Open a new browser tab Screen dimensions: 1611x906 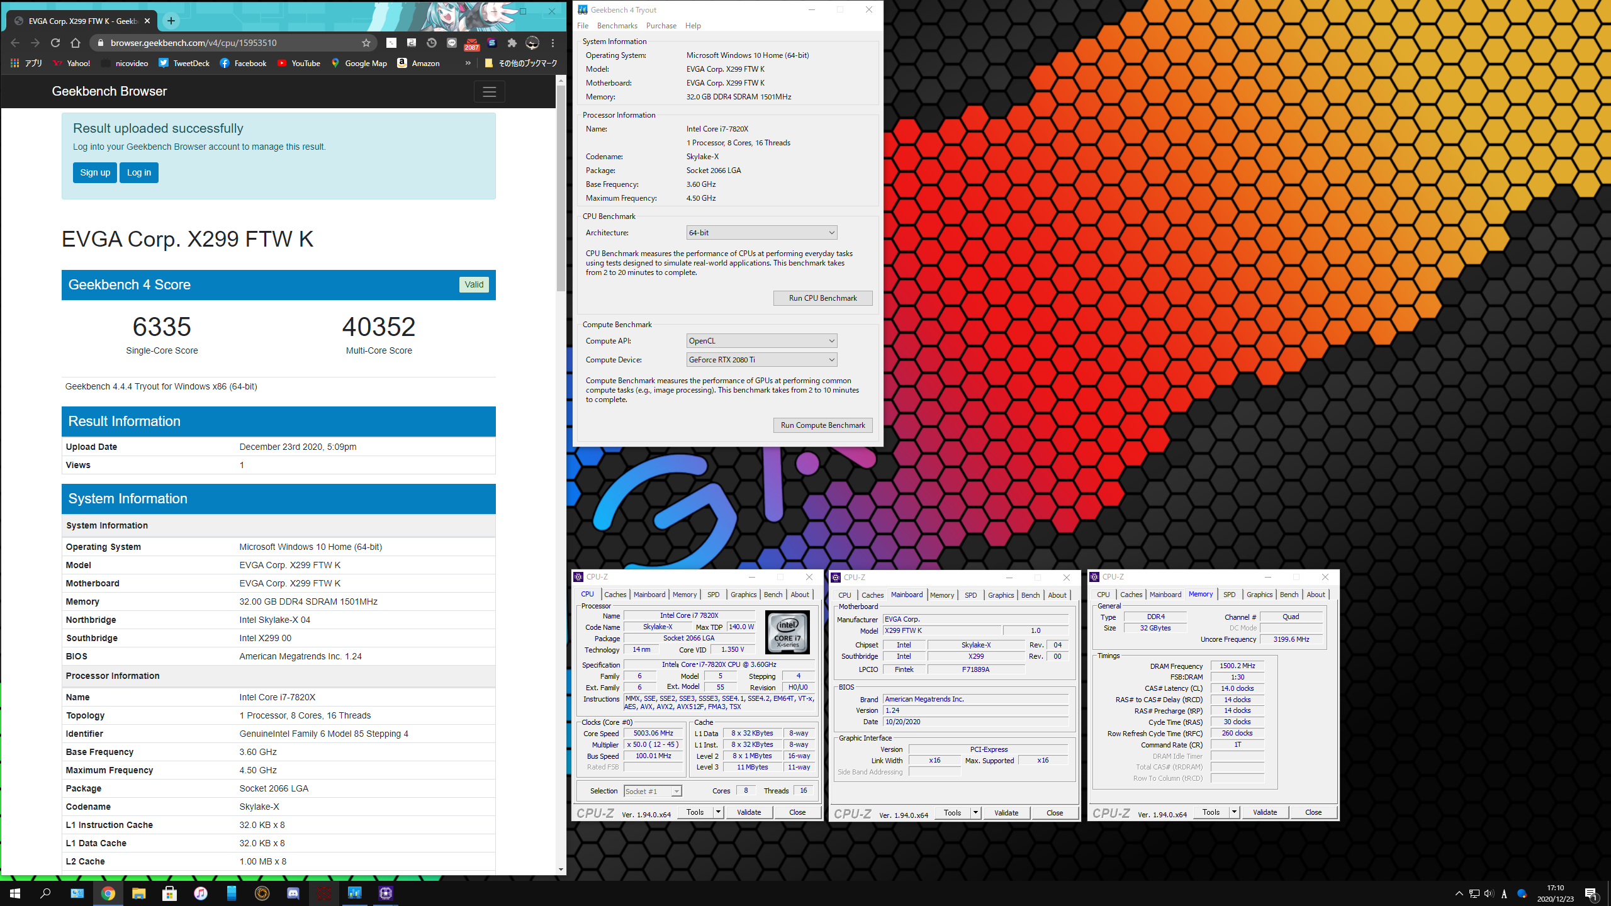point(171,21)
